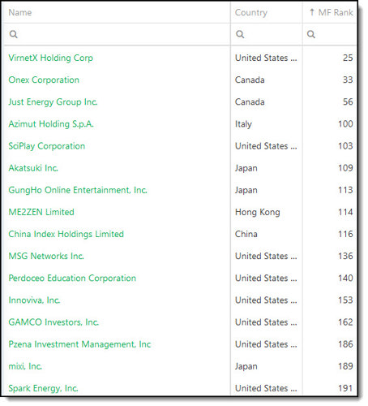Open Pzena Investment Management, Inc link
The height and width of the screenshot is (406, 368).
click(x=79, y=344)
